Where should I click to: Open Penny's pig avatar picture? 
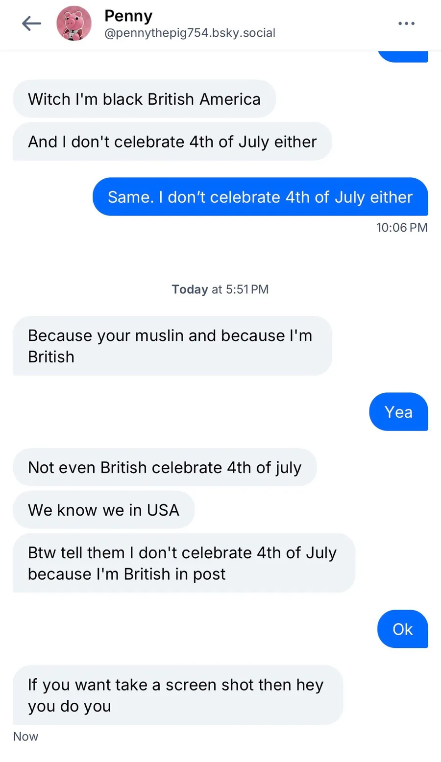pos(74,24)
